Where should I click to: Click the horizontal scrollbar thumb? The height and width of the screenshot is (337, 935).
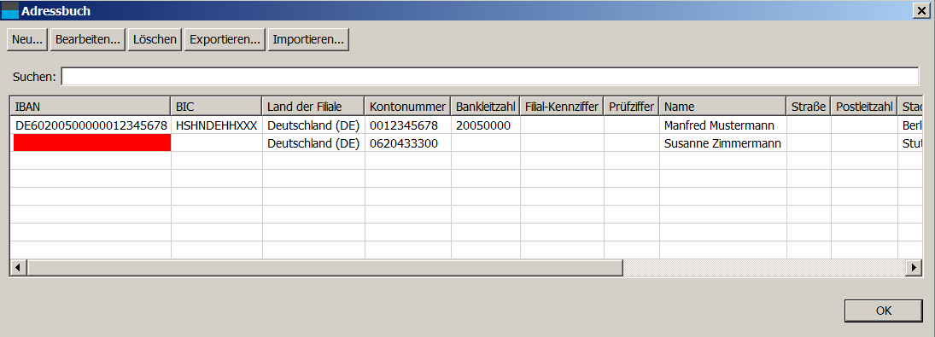[x=325, y=268]
